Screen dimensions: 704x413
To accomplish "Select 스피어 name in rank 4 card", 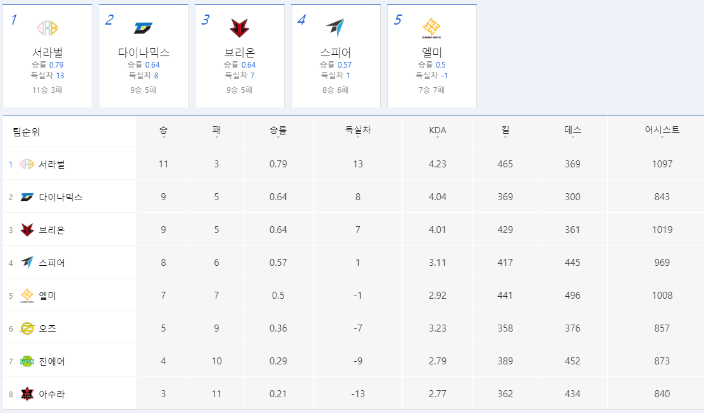I will [x=335, y=52].
